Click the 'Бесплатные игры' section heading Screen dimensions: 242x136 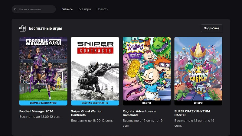click(x=45, y=28)
